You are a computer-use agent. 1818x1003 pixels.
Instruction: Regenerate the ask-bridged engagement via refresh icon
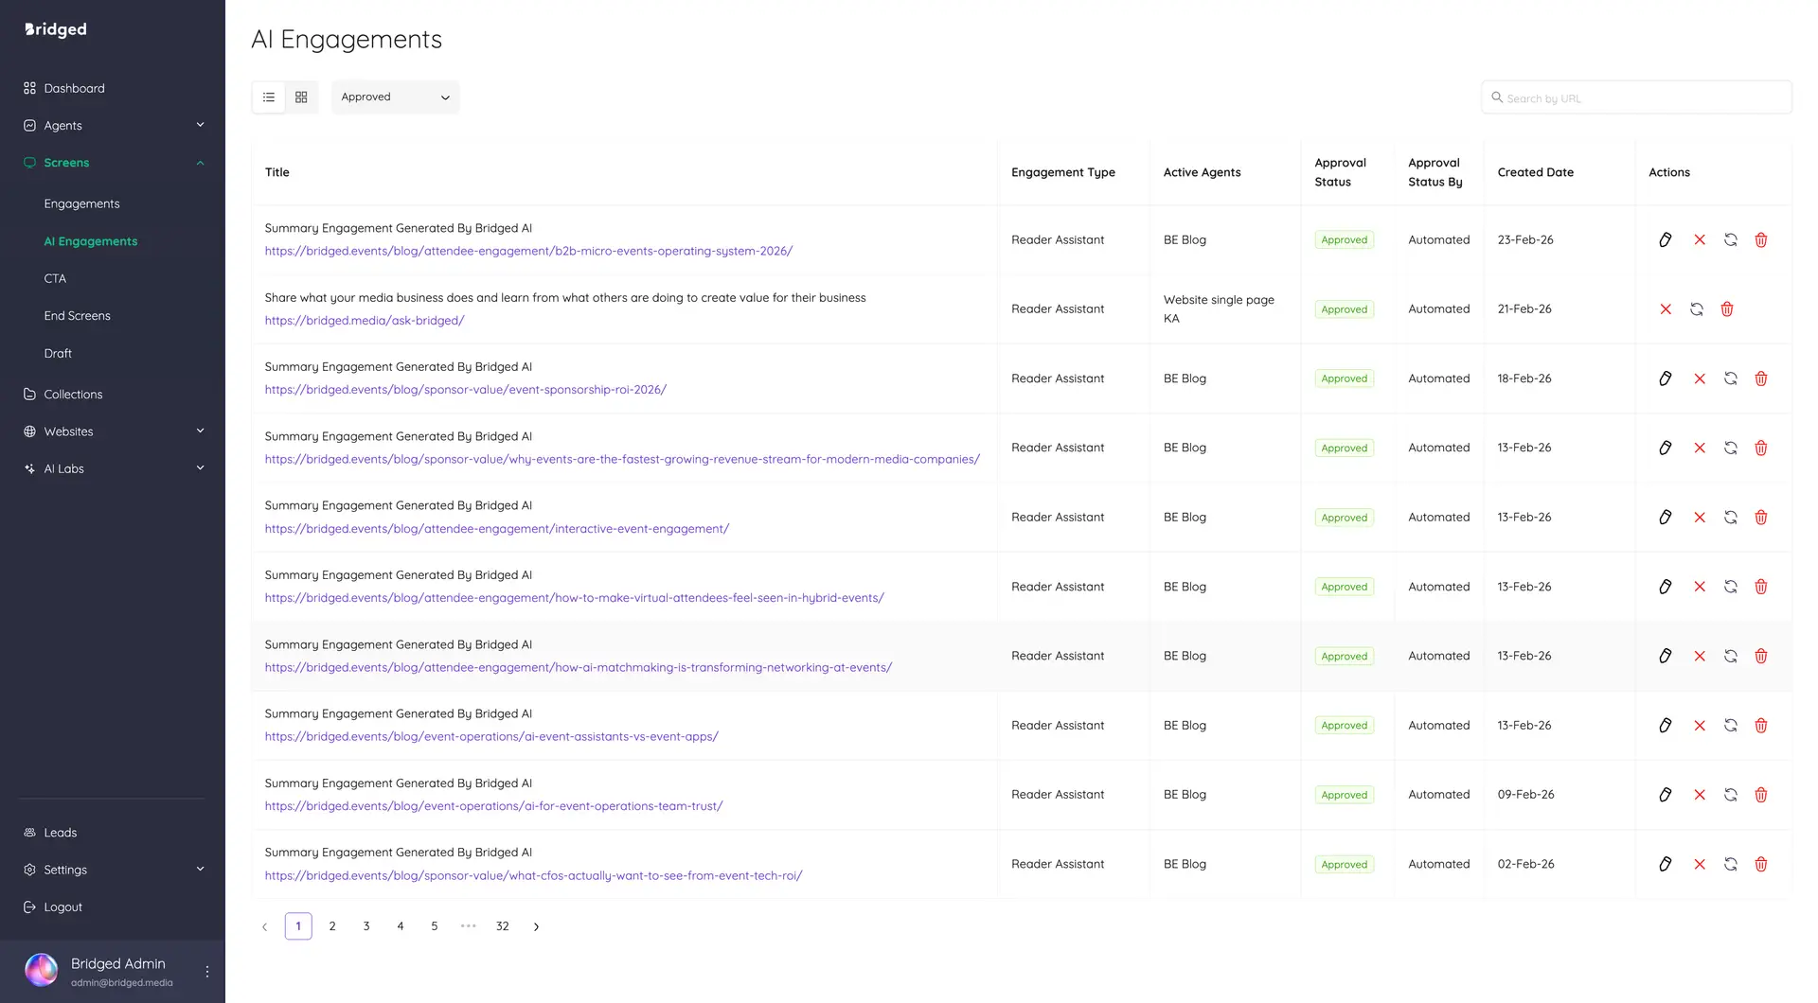1696,308
